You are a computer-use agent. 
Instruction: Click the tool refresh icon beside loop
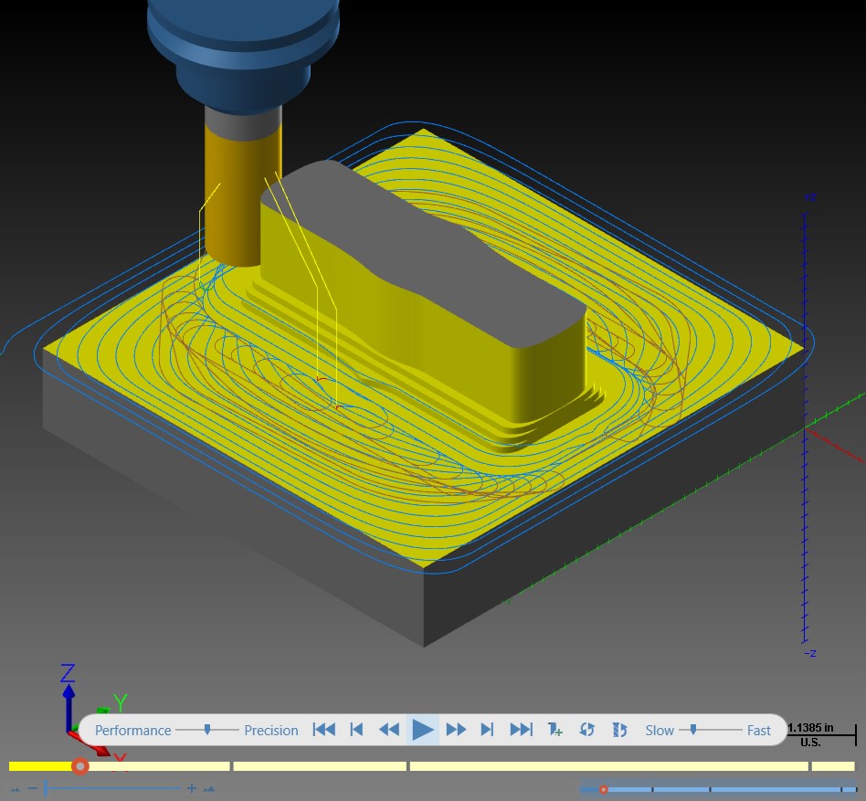point(619,730)
